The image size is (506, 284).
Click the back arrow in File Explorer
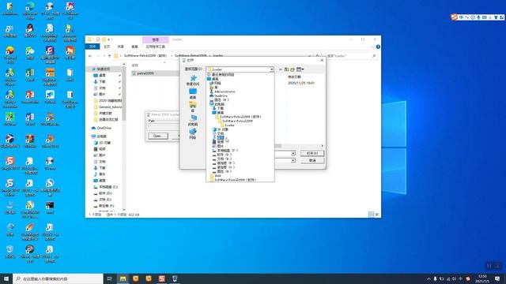click(90, 56)
